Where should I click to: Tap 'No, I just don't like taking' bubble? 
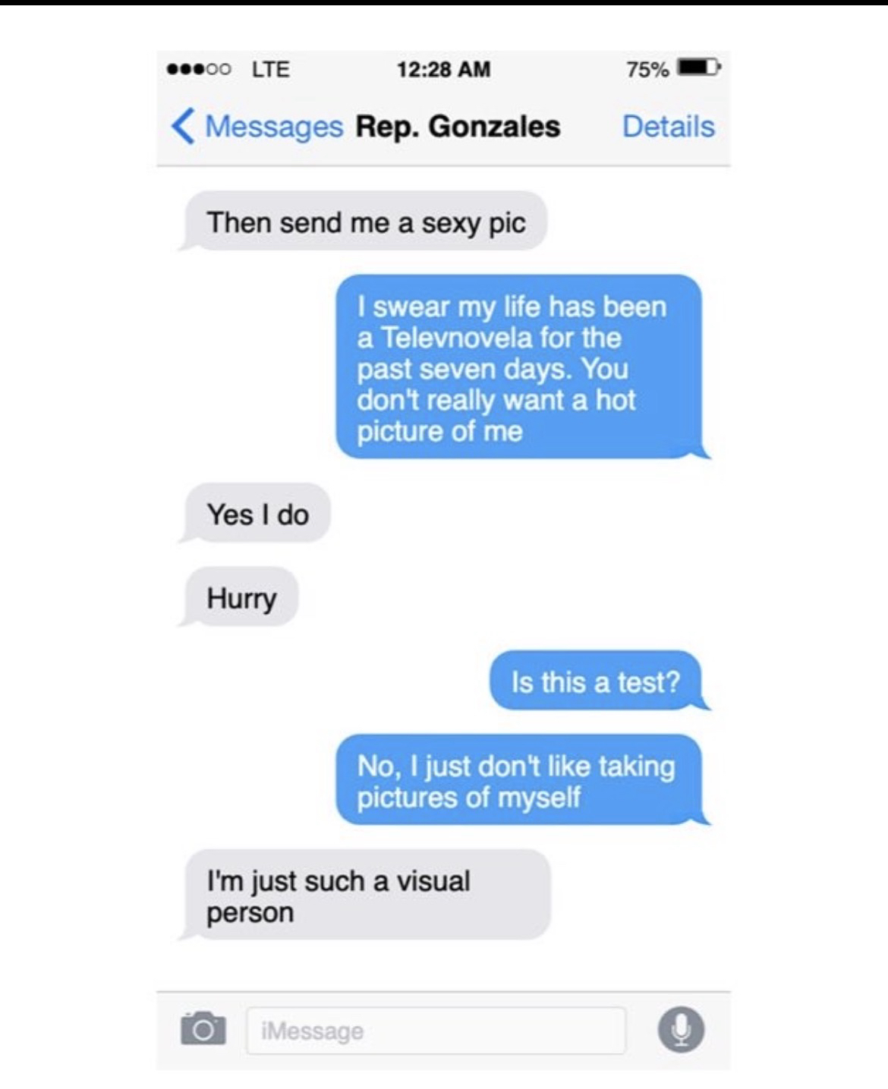pos(521,780)
